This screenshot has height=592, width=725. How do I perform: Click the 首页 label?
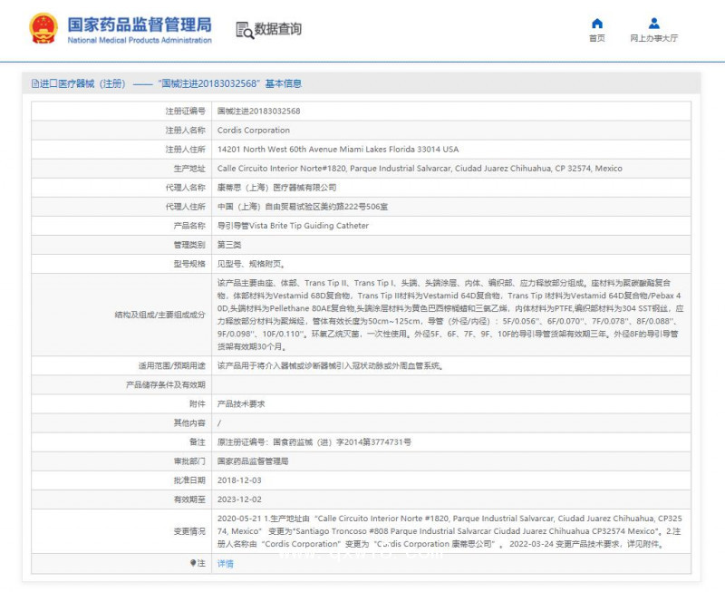597,38
